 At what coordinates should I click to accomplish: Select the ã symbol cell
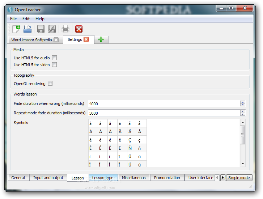pos(132,123)
